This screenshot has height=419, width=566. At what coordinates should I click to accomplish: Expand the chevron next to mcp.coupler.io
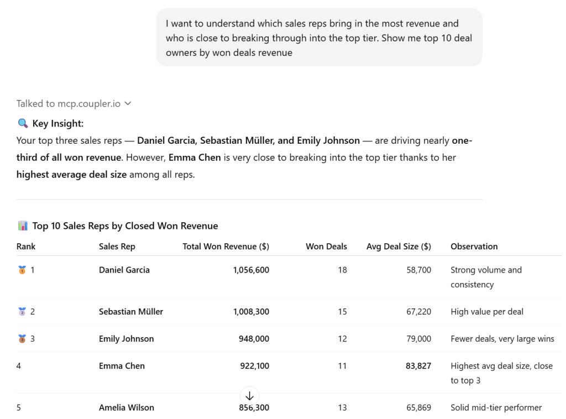tap(128, 103)
